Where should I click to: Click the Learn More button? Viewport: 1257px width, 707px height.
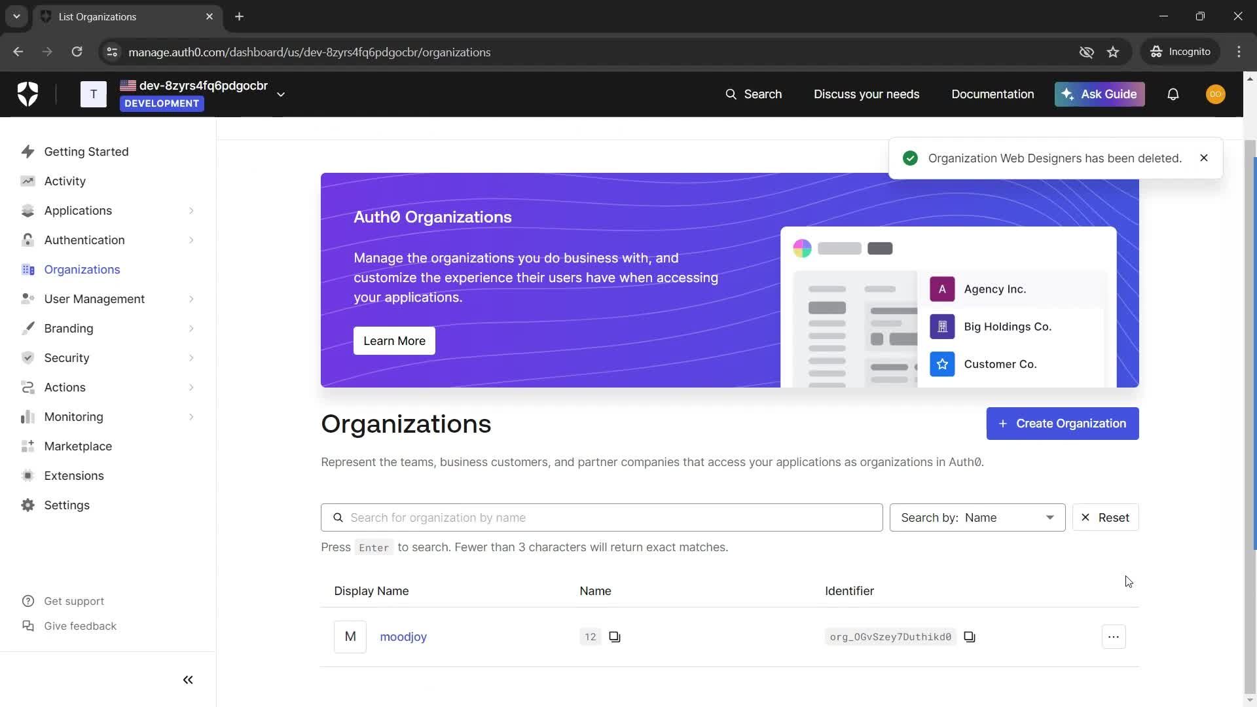coord(394,340)
